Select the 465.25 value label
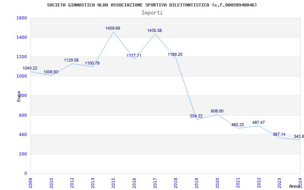The image size is (304, 190). [238, 125]
